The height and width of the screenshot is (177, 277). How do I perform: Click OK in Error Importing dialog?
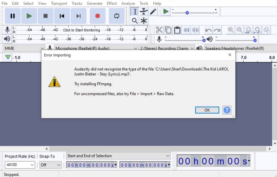coord(207,110)
